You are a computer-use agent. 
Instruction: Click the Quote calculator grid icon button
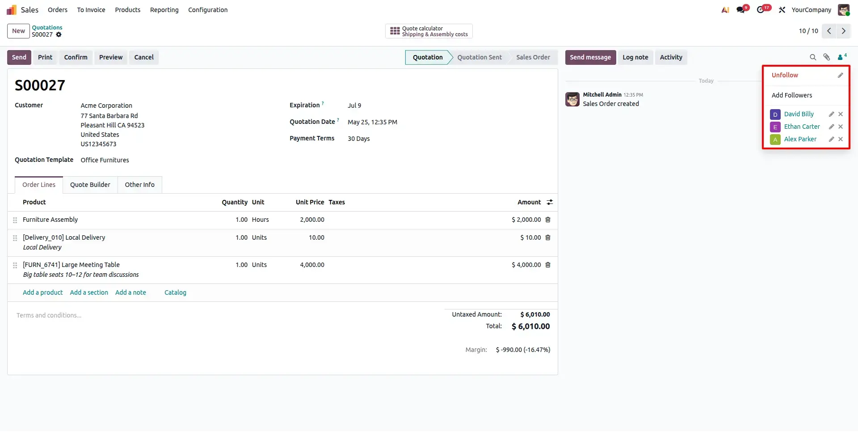click(429, 31)
